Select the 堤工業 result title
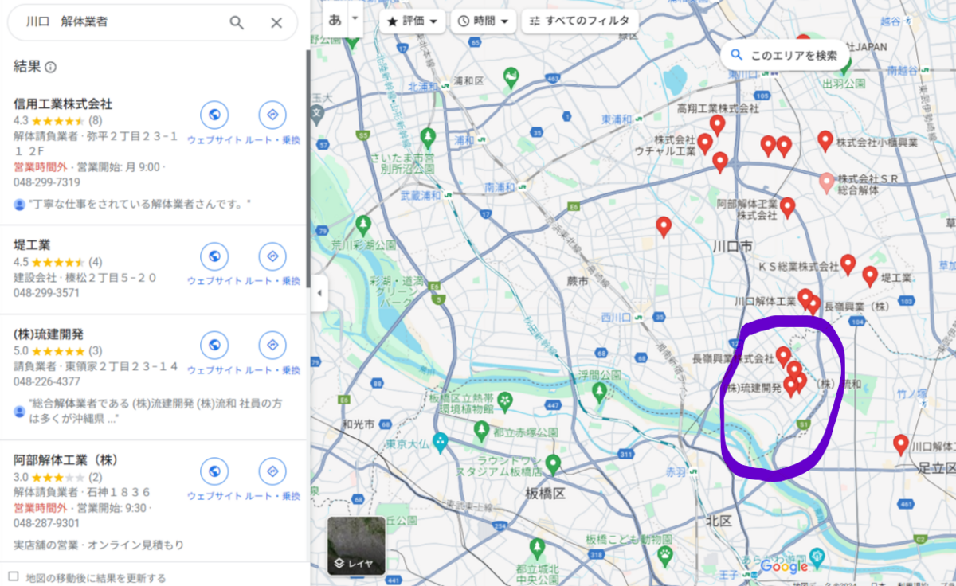956x586 pixels. [32, 244]
